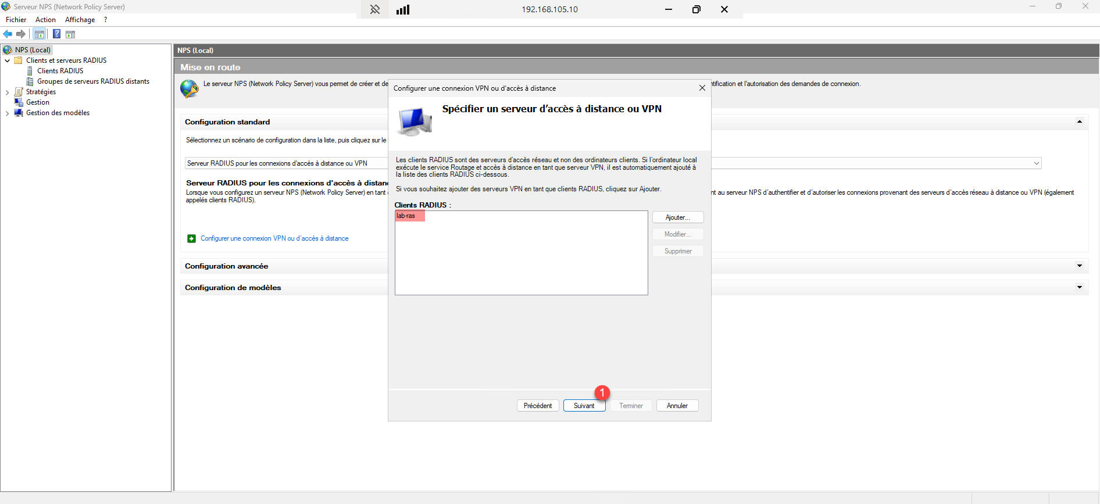
Task: Open the Fichier menu
Action: tap(16, 20)
